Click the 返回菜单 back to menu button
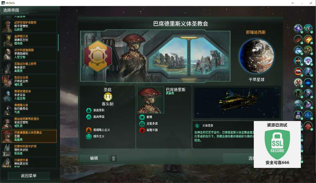The image size is (316, 183). point(29,176)
